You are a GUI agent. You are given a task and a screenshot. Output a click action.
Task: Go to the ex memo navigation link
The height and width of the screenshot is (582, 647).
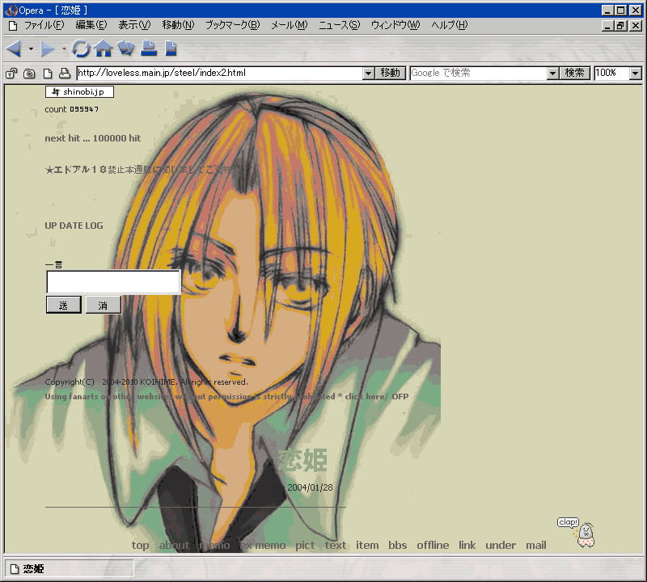tap(262, 546)
